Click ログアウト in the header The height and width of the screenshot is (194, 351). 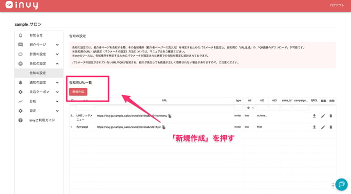point(337,5)
